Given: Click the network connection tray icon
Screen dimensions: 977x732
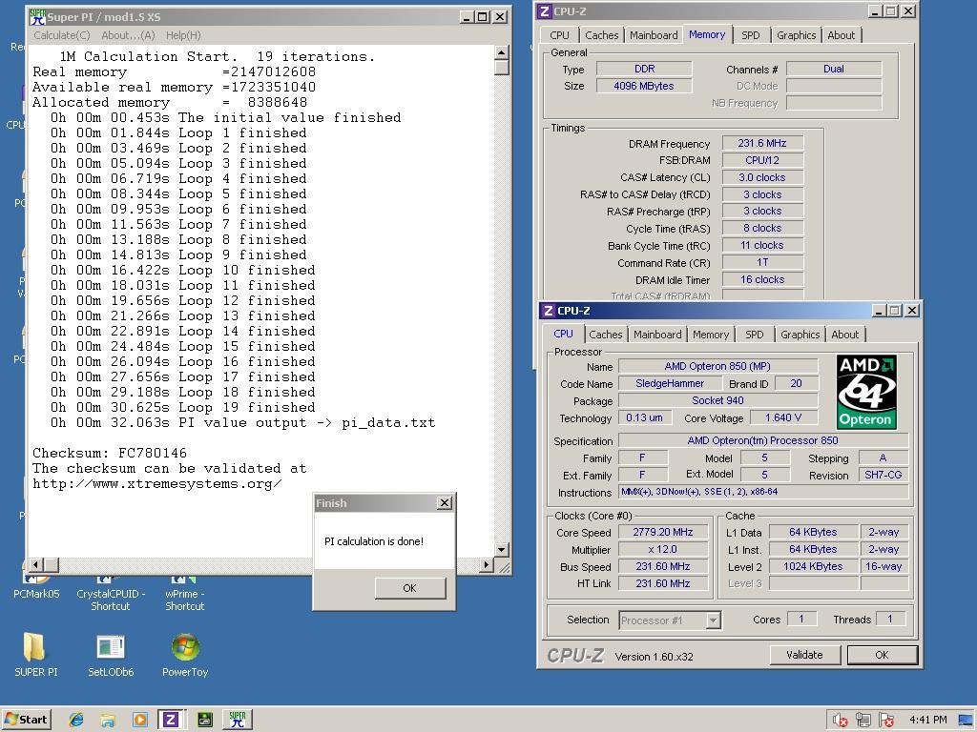Looking at the screenshot, I should tap(863, 721).
